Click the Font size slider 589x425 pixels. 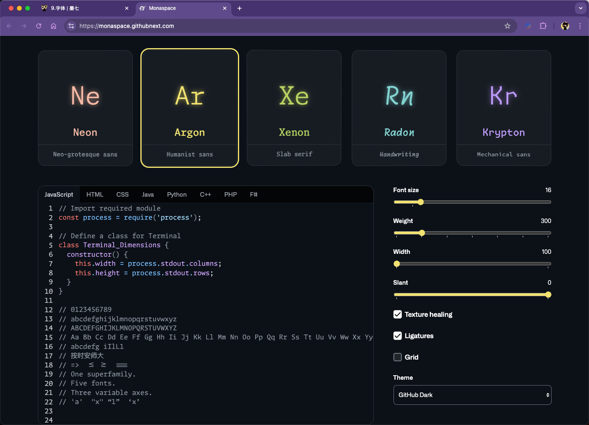(x=472, y=202)
